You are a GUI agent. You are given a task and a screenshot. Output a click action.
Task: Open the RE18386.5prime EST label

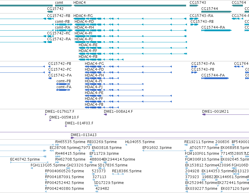(x=127, y=171)
